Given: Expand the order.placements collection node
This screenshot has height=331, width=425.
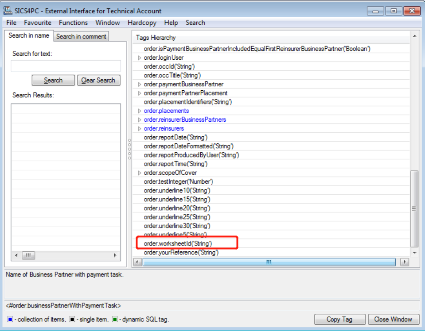Looking at the screenshot, I should [139, 111].
